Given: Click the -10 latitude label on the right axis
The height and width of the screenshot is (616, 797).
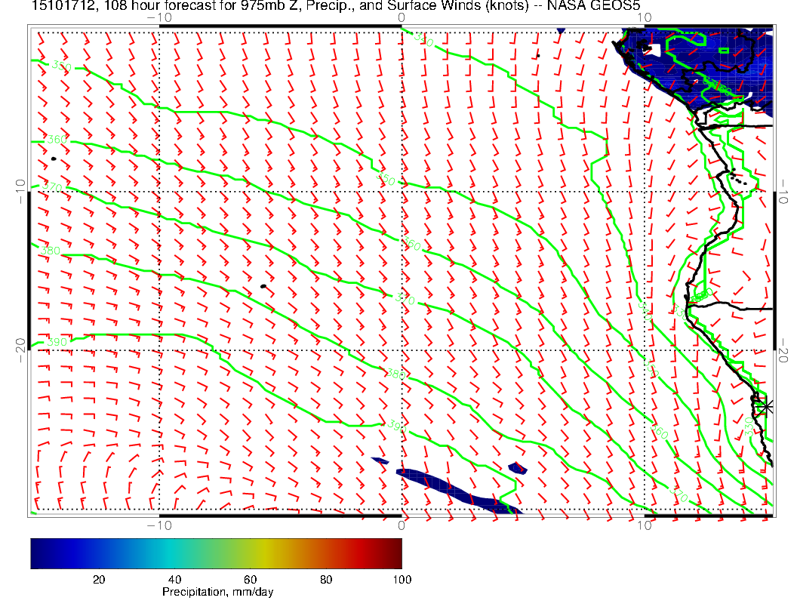Looking at the screenshot, I should tap(784, 187).
